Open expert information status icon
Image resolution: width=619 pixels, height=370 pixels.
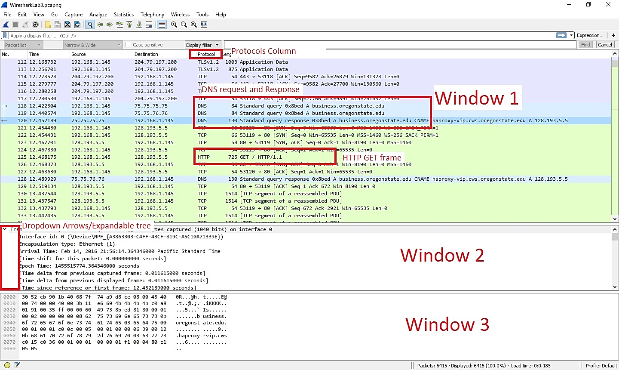click(7, 365)
